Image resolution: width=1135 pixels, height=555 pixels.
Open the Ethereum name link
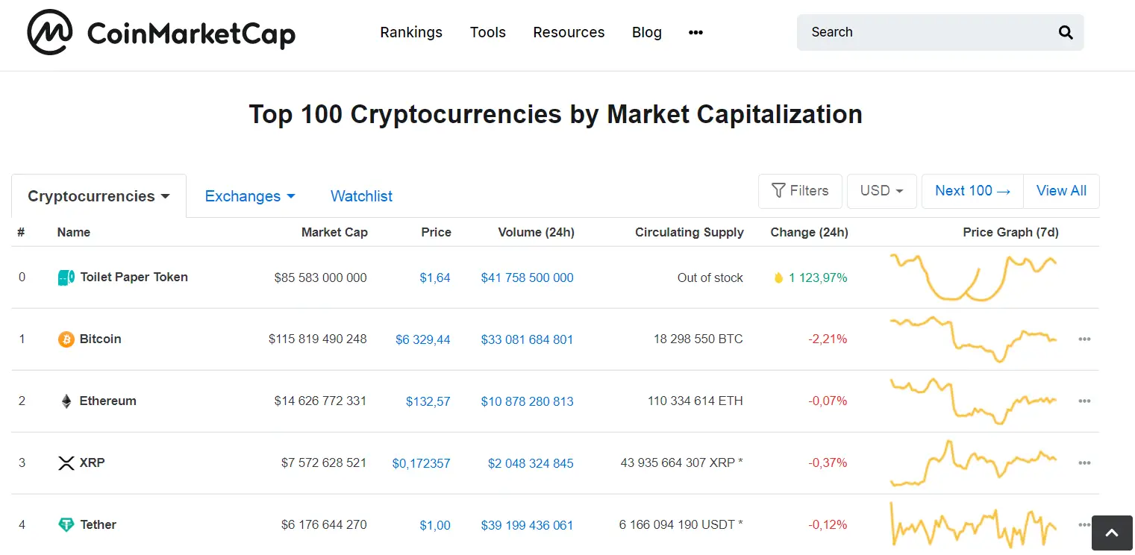(108, 401)
